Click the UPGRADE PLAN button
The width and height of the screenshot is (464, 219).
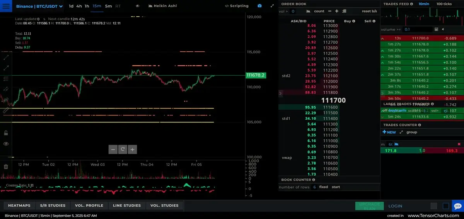[370, 206]
